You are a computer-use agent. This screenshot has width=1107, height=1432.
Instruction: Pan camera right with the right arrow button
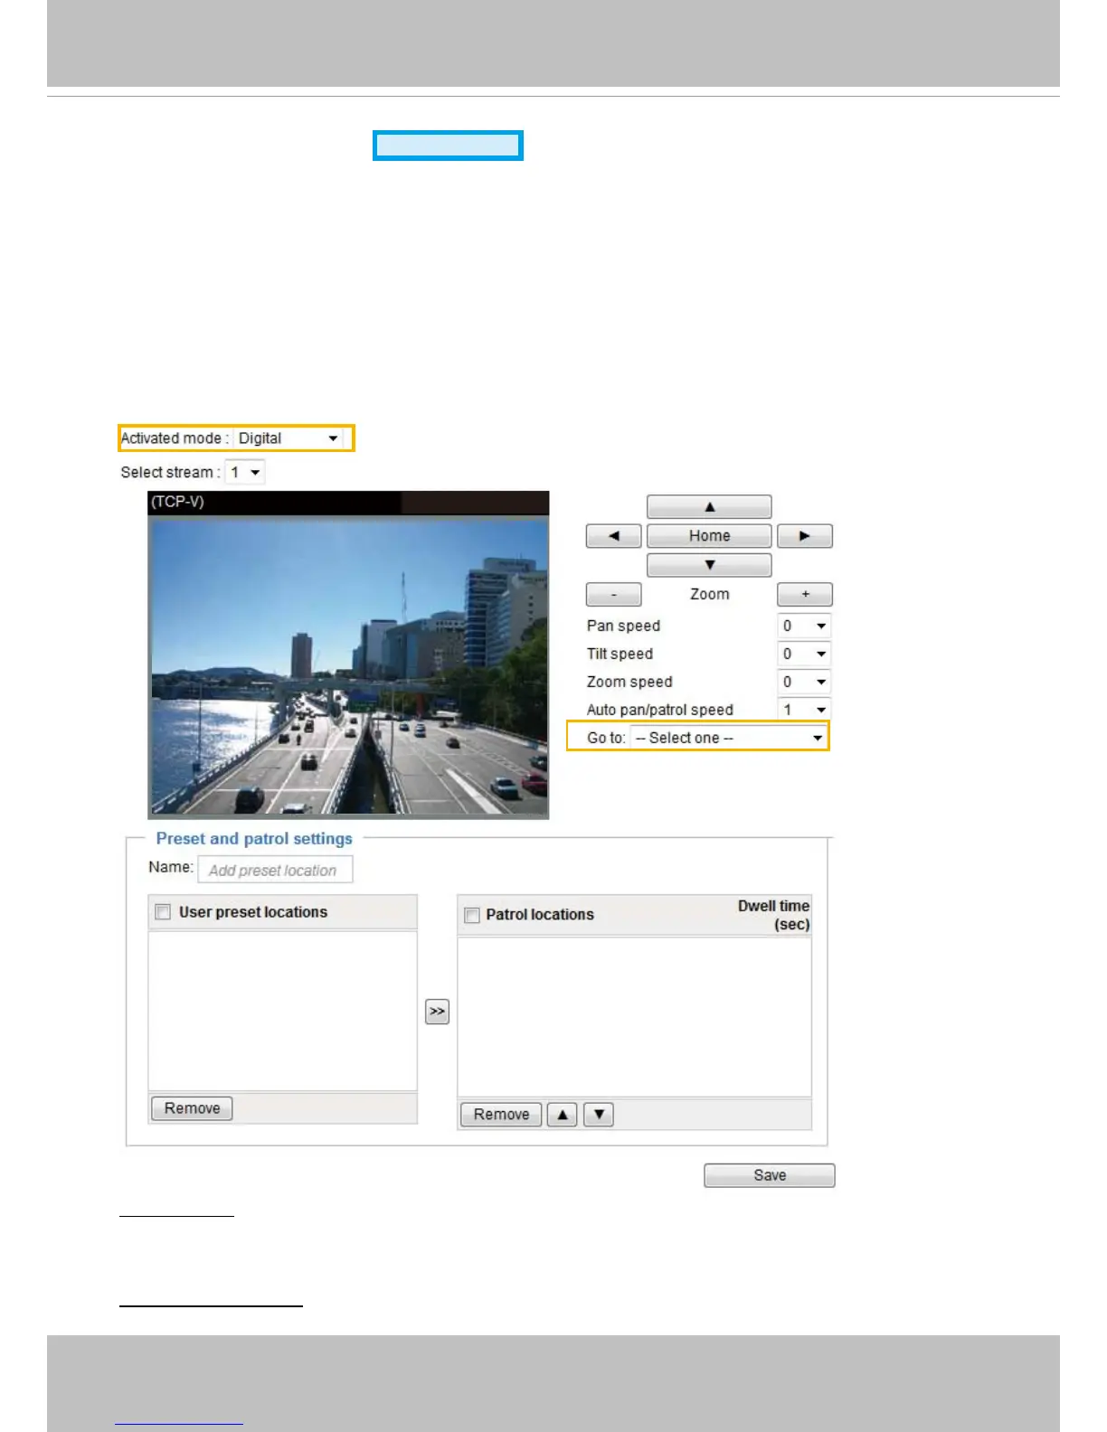point(805,536)
